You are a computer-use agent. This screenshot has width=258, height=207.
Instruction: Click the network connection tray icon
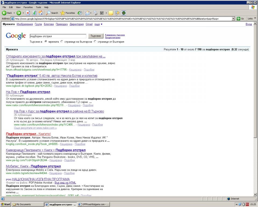coord(240,204)
